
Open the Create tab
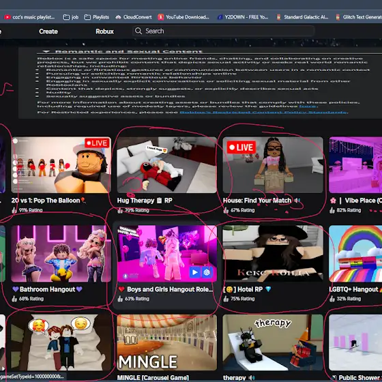48,31
